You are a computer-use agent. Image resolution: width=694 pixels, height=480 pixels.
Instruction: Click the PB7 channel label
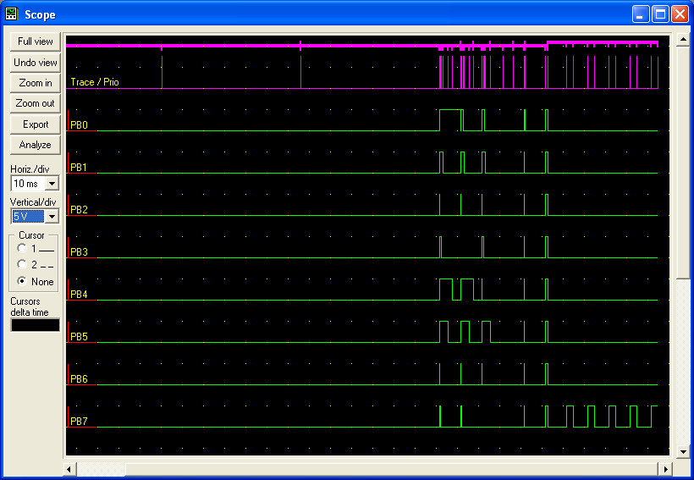pyautogui.click(x=79, y=421)
